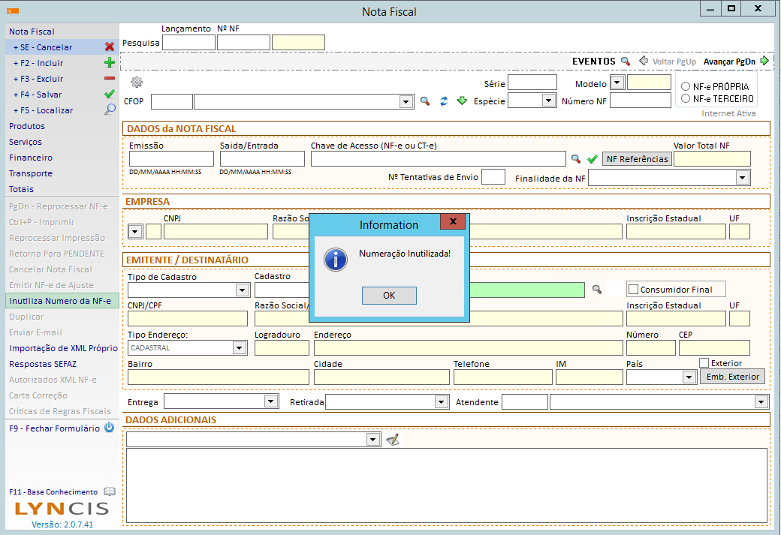Viewport: 781px width, 535px height.
Task: Expand the Espécie dropdown
Action: point(547,101)
